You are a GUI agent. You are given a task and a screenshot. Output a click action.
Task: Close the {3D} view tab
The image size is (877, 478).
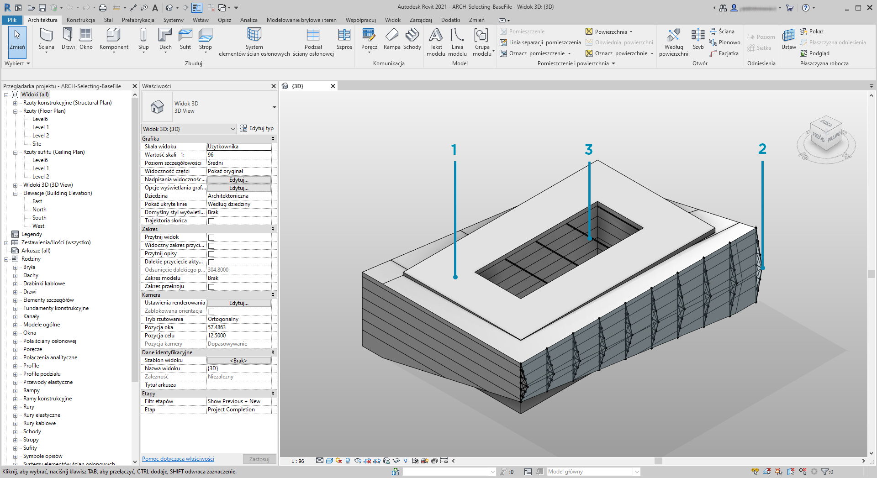point(333,86)
